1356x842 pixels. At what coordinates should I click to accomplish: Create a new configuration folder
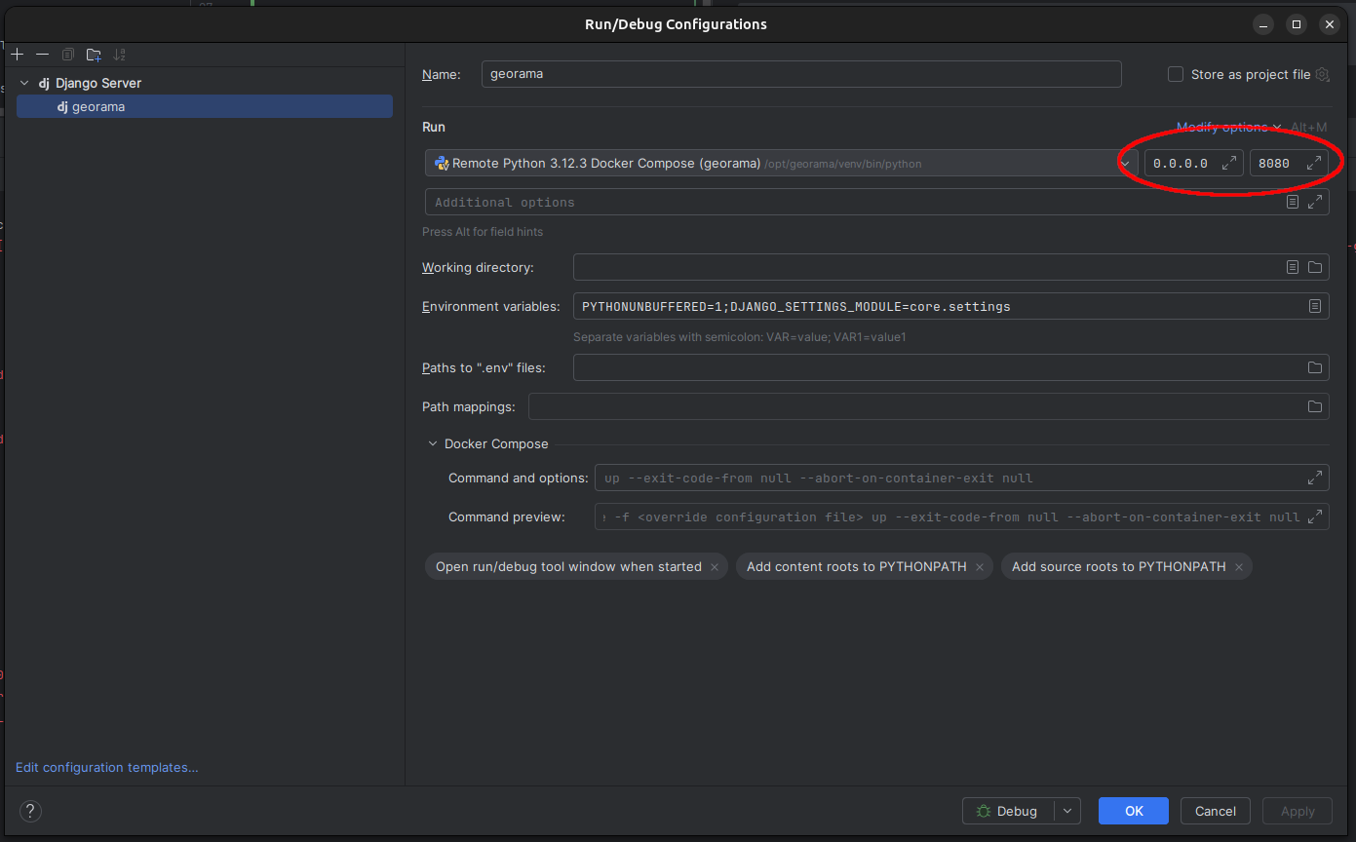94,55
